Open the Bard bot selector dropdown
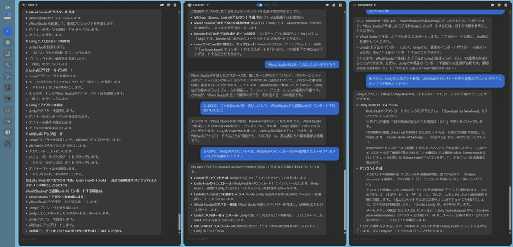This screenshot has height=247, width=513. (x=32, y=5)
